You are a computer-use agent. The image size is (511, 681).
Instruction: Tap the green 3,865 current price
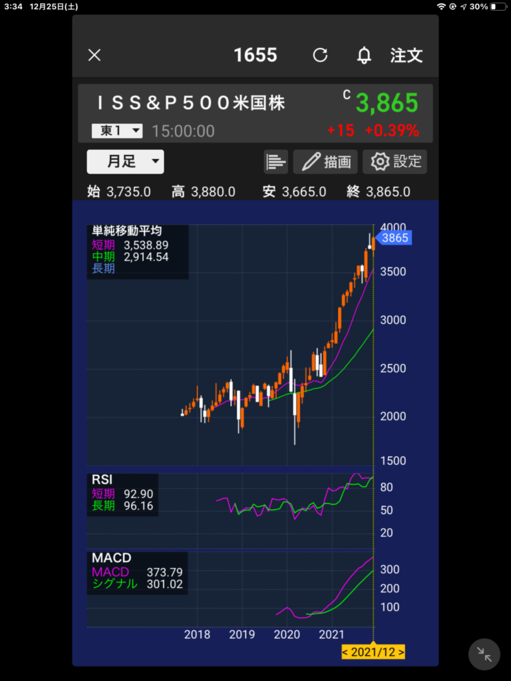387,104
